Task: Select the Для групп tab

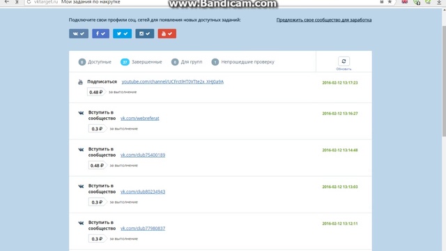Action: (187, 62)
